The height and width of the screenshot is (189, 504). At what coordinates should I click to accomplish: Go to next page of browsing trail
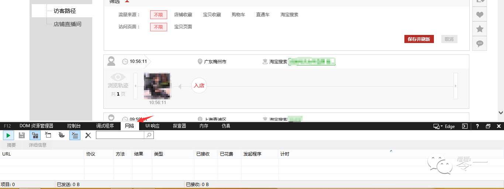(x=456, y=86)
